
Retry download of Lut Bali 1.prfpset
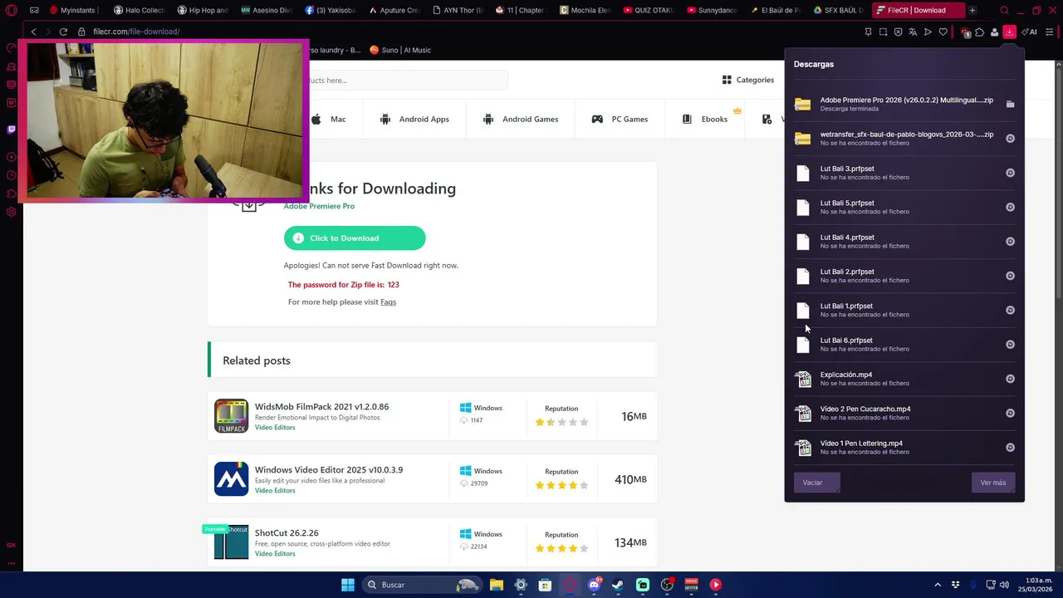coord(1010,310)
